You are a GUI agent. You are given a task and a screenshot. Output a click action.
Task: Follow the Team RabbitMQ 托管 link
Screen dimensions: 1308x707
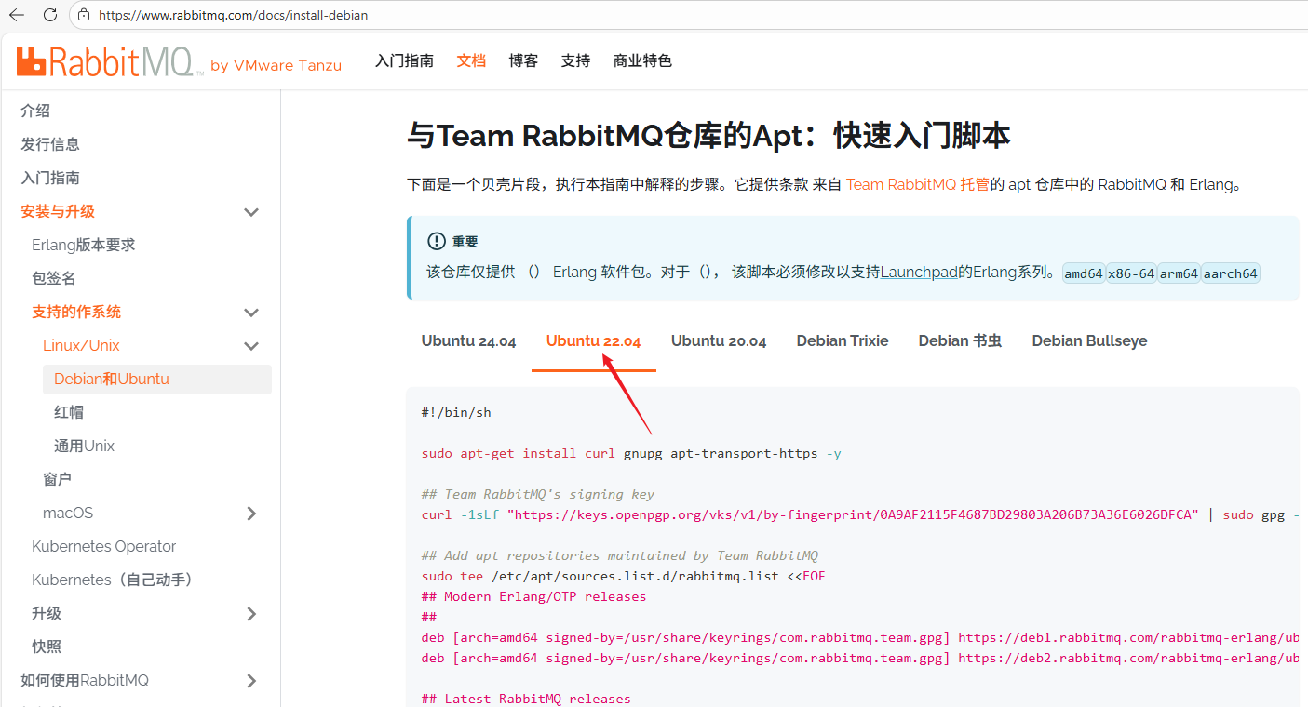point(917,184)
